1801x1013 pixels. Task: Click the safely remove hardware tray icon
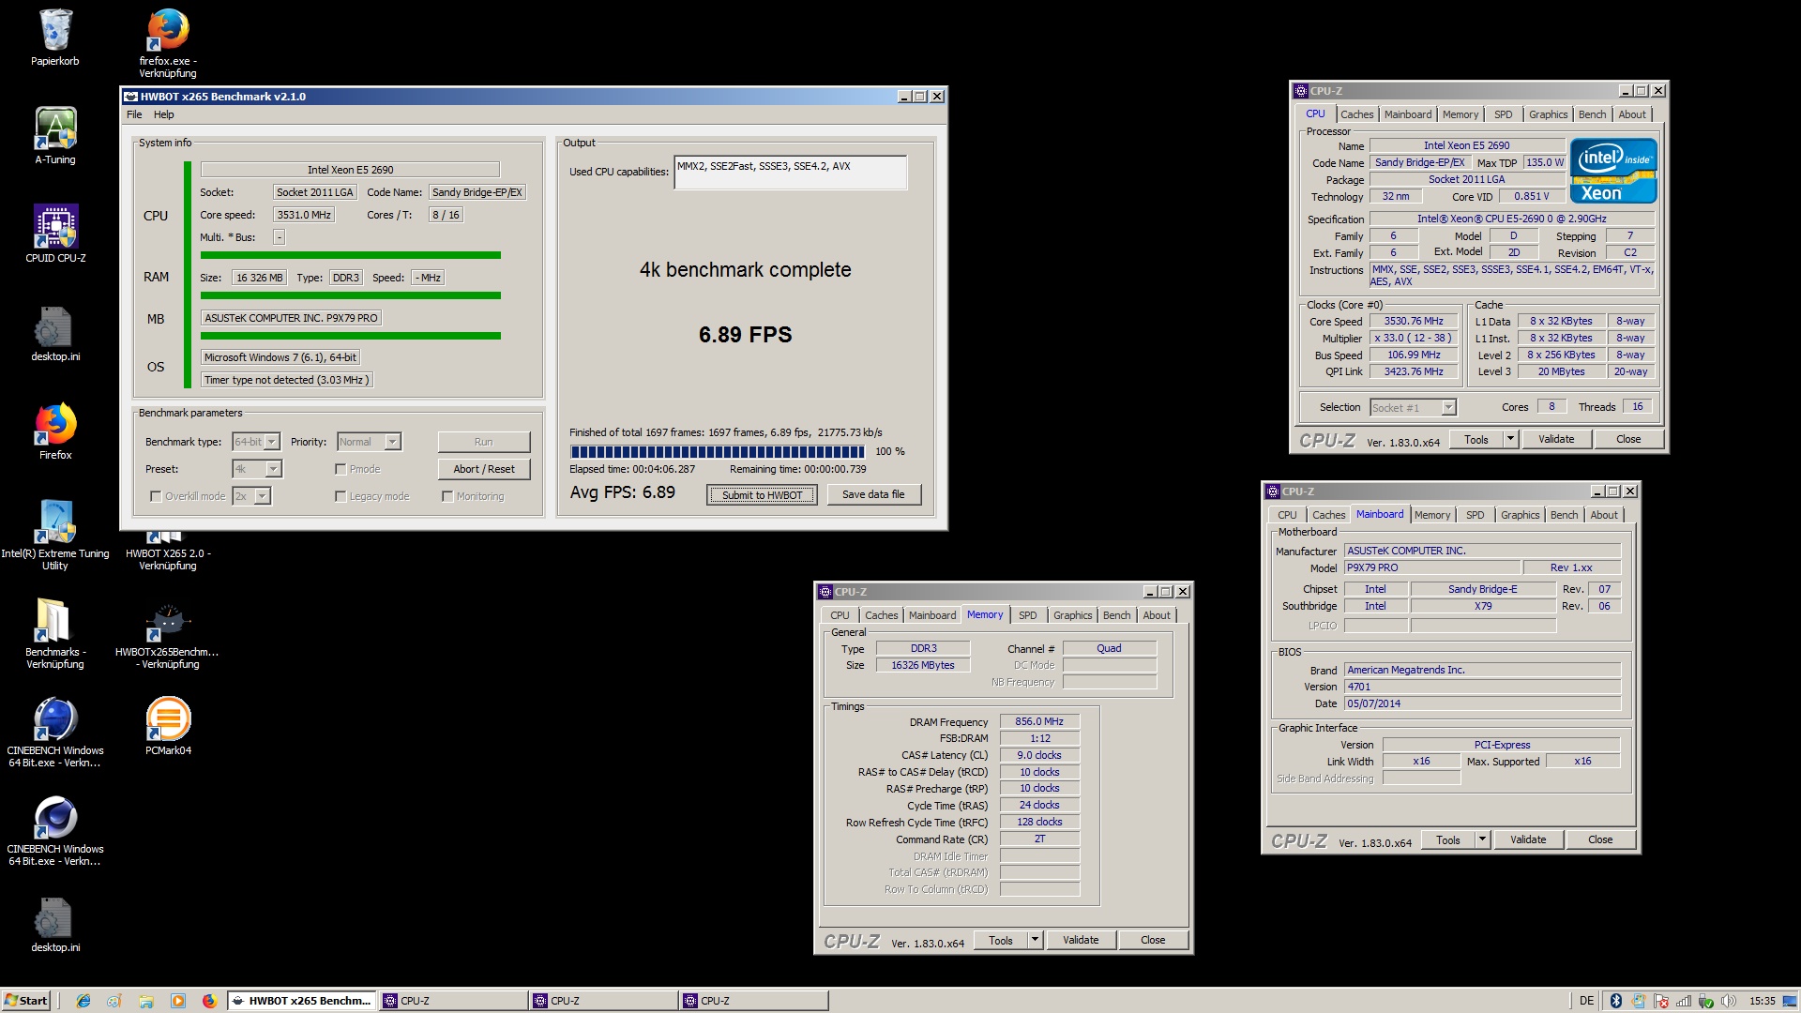tap(1706, 1001)
